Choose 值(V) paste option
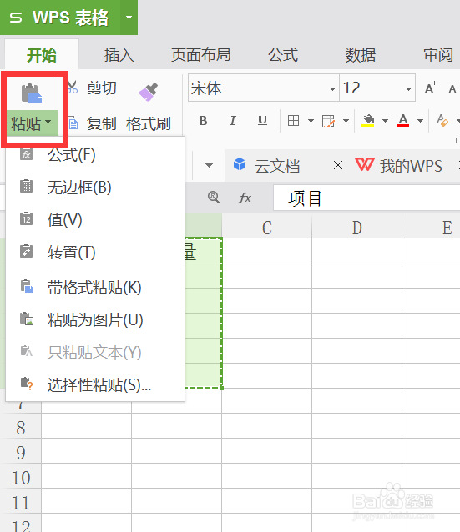Viewport: 460px width, 532px height. tap(95, 220)
